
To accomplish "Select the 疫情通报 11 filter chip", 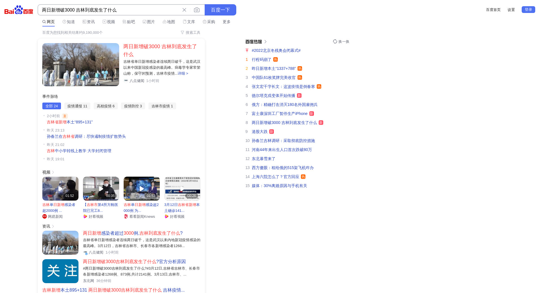I will click(x=77, y=106).
